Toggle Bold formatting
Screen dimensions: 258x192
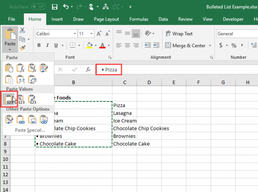click(x=39, y=45)
